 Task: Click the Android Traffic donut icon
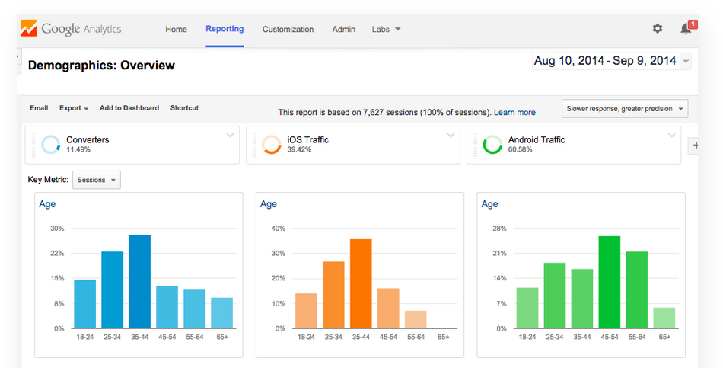492,145
